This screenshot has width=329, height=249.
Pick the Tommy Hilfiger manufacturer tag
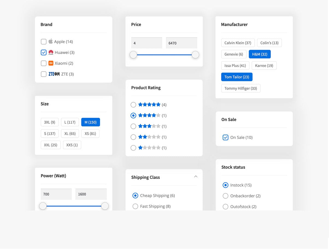[x=240, y=88]
